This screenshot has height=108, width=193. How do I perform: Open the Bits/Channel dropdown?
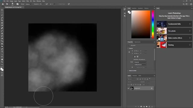(x=140, y=65)
